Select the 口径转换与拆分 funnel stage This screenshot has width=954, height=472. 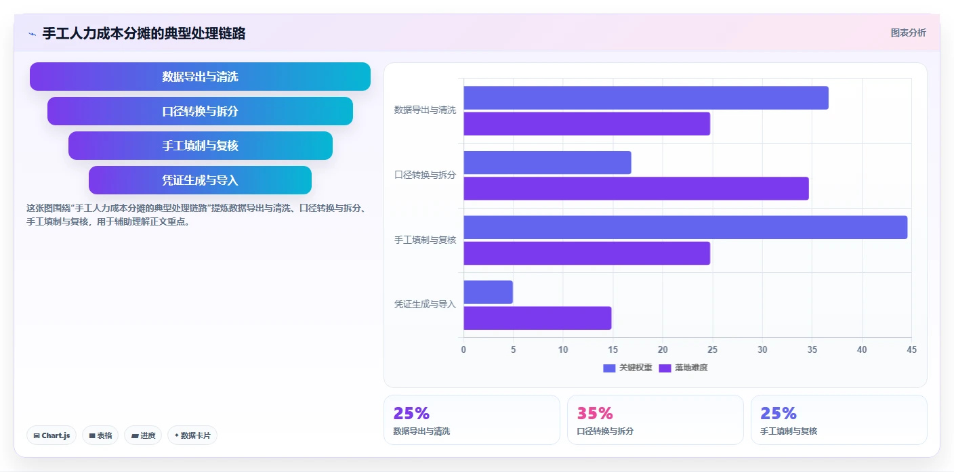(200, 111)
